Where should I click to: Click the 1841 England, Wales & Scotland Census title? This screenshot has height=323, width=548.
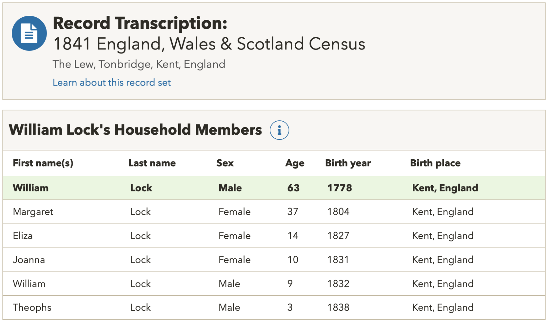[209, 44]
